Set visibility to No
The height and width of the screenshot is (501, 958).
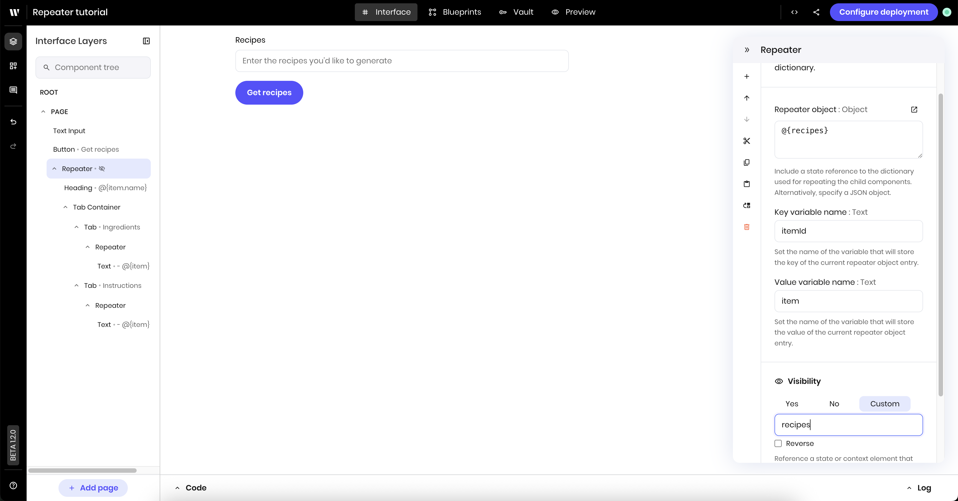click(834, 404)
